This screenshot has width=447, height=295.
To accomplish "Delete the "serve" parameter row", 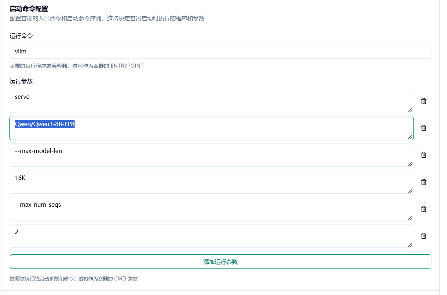I will click(x=423, y=101).
